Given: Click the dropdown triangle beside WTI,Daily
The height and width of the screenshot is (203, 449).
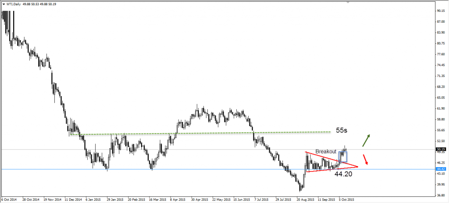Looking at the screenshot, I should [4, 4].
